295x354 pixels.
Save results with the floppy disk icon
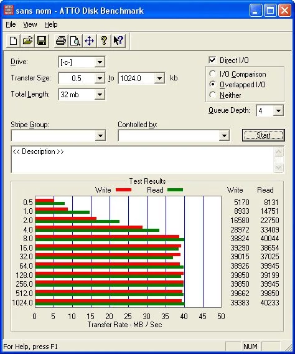42,41
